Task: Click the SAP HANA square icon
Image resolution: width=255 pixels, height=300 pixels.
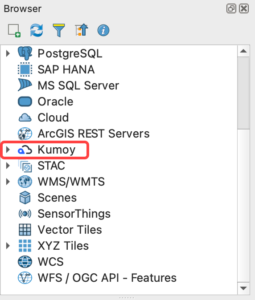Action: click(x=25, y=69)
